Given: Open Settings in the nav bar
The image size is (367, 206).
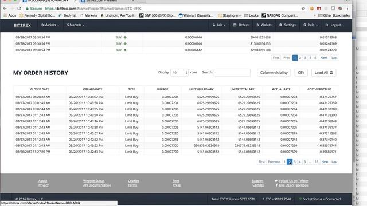Looking at the screenshot, I should pyautogui.click(x=287, y=25).
